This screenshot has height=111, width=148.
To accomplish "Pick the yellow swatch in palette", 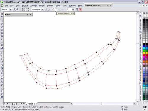I will pos(144,53).
